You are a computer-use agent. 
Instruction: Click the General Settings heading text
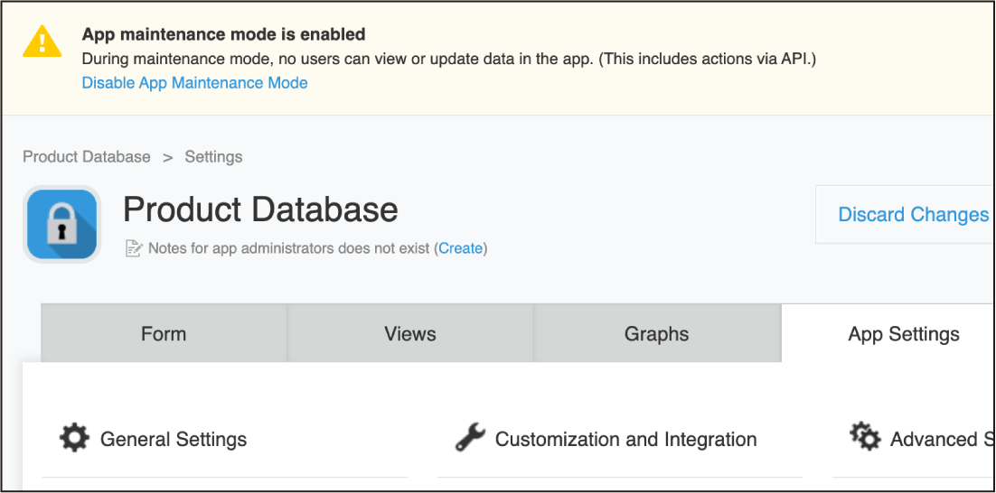tap(174, 440)
